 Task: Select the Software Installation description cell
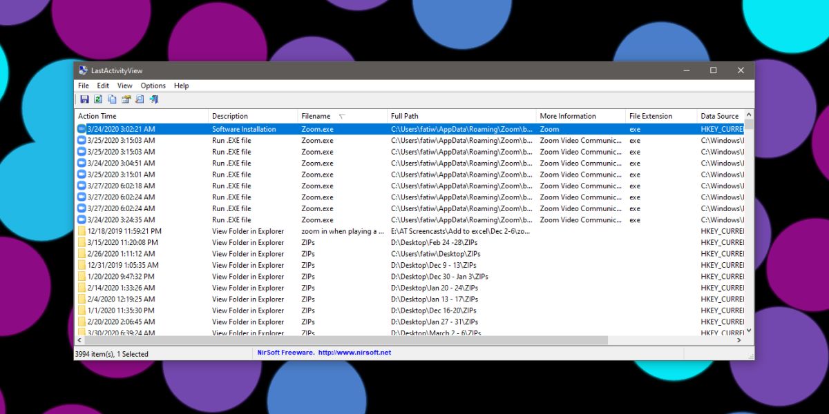tap(244, 129)
